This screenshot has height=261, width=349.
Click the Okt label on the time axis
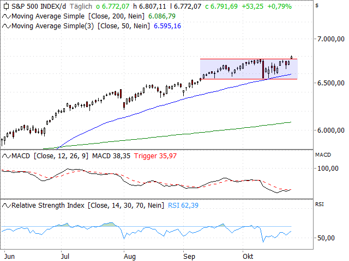pos(249,254)
